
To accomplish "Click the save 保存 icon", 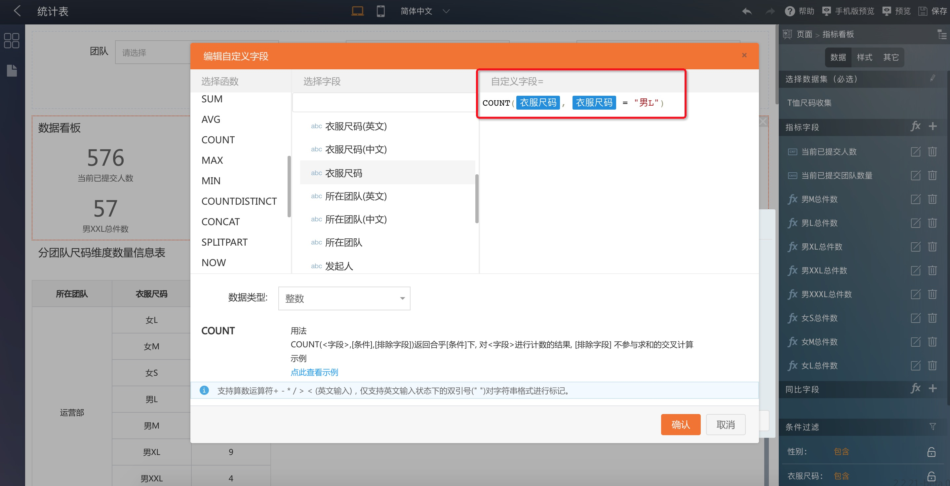I will point(923,11).
